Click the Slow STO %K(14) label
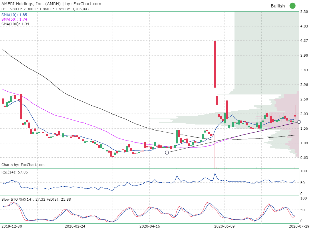The height and width of the screenshot is (229, 316). coord(36,199)
